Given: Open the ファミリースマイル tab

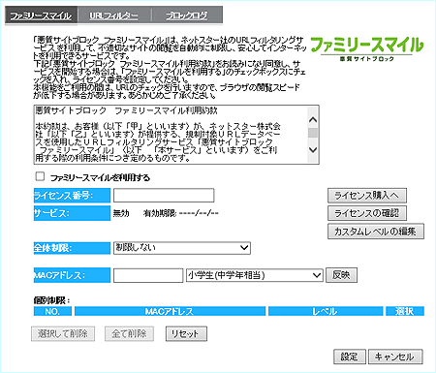Looking at the screenshot, I should coord(41,16).
